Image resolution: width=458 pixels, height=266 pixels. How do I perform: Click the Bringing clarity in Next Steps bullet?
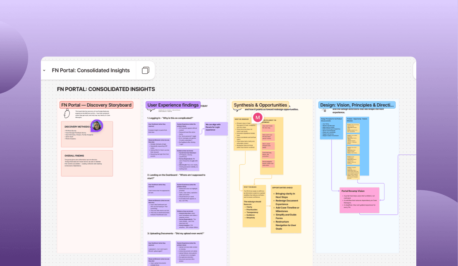pos(285,195)
